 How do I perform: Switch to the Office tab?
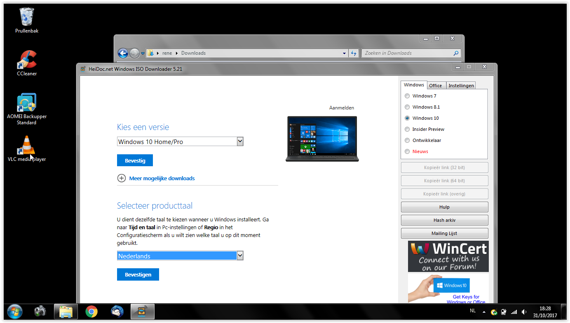pyautogui.click(x=435, y=86)
